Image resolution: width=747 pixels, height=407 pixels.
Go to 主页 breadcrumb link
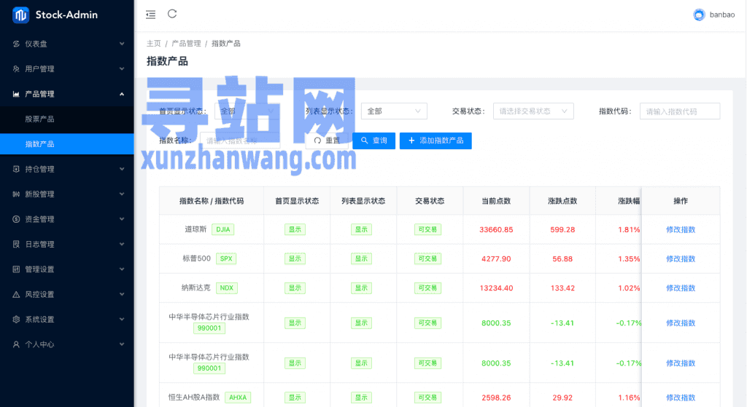(153, 44)
